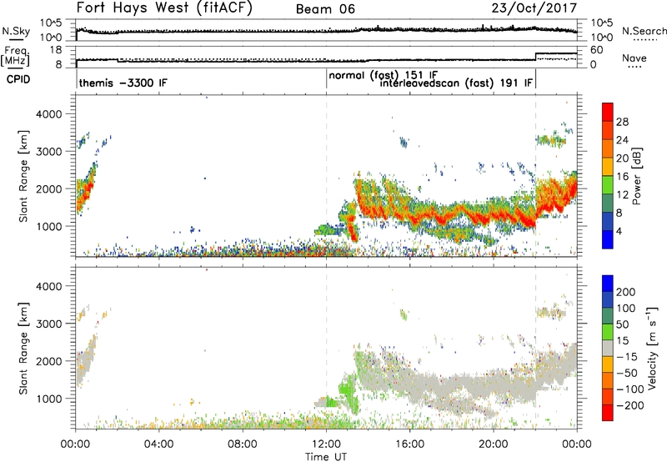The width and height of the screenshot is (667, 462).
Task: Click the 'Freq. [MHz]' axis label
Action: pyautogui.click(x=15, y=56)
